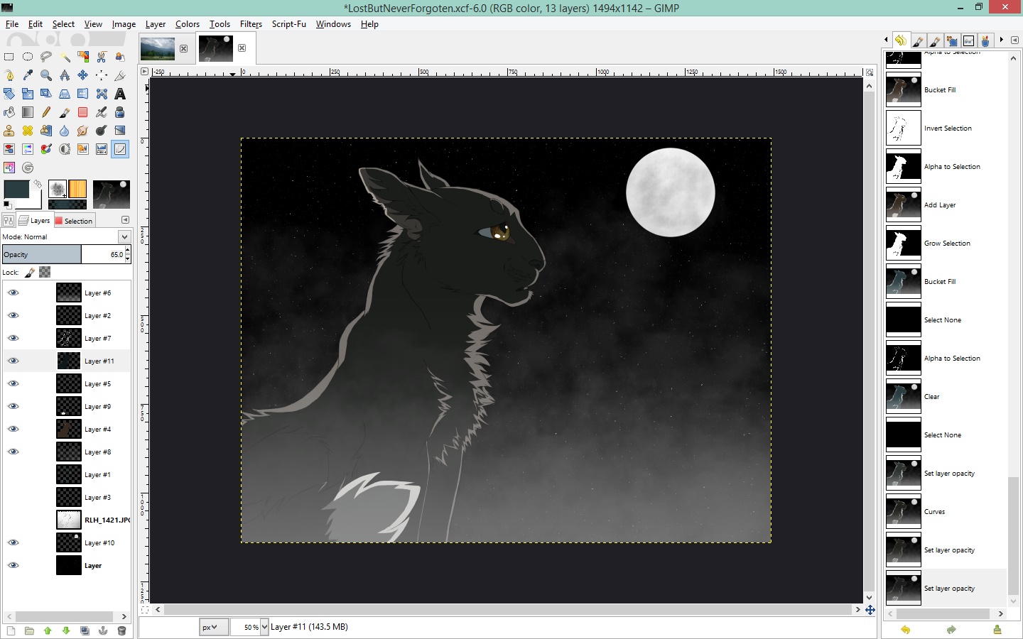Select the Paths pen tool

tap(9, 75)
